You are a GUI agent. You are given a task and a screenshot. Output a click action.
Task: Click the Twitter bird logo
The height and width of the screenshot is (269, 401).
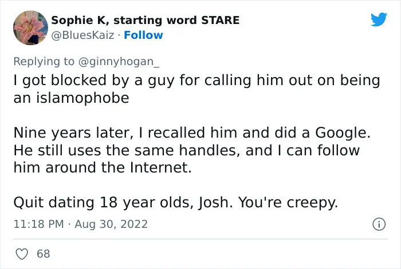click(379, 19)
